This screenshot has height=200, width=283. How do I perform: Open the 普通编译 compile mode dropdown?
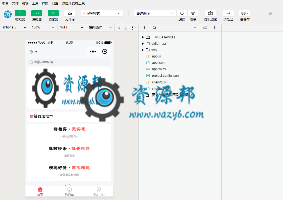coord(155,13)
